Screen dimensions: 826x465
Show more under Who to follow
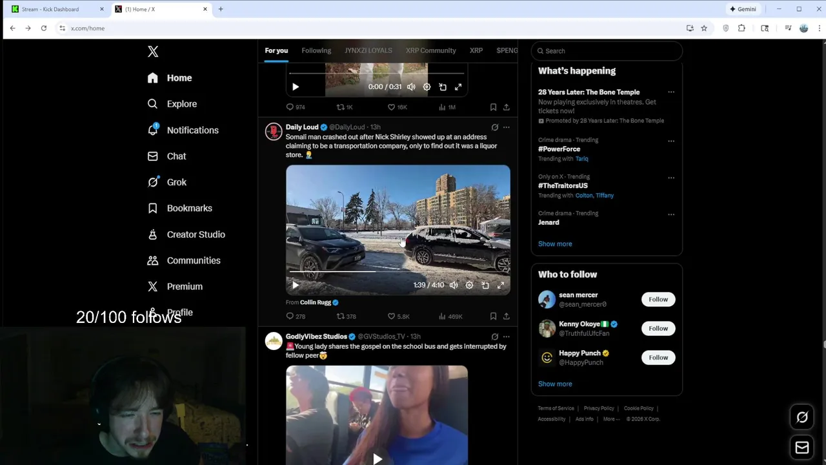pyautogui.click(x=555, y=384)
